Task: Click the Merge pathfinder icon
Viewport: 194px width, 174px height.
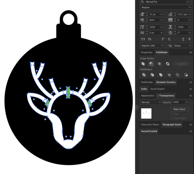Action: click(x=161, y=75)
